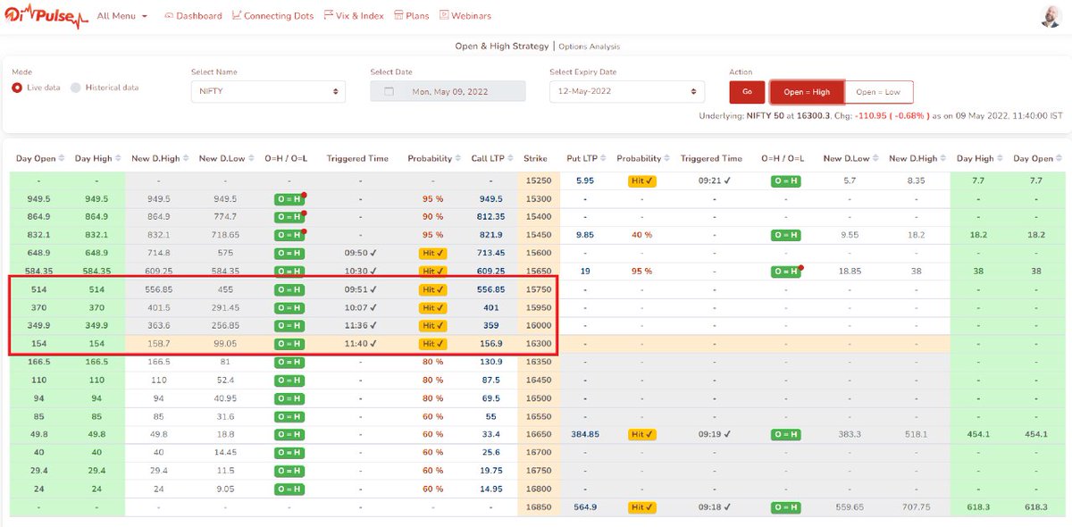Click the put-side O = H badge for 15650
This screenshot has height=527, width=1072.
tap(785, 271)
